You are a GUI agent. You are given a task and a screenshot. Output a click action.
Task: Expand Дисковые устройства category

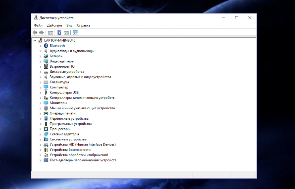pyautogui.click(x=40, y=72)
